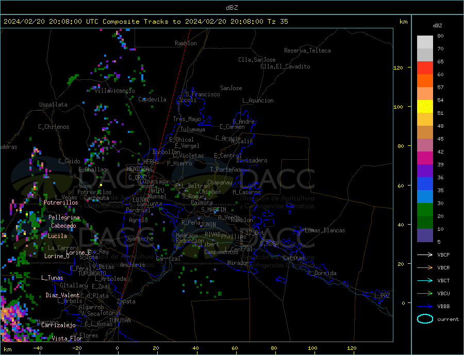Click the S_MARTIN town label
464x355 pixels.
coord(213,210)
